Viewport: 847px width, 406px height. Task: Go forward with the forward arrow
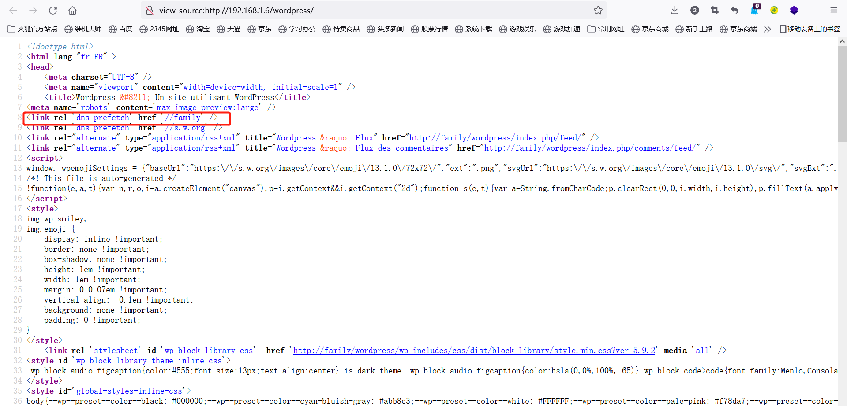(33, 10)
